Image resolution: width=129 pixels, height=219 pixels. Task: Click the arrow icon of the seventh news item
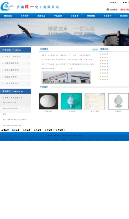[100, 73]
